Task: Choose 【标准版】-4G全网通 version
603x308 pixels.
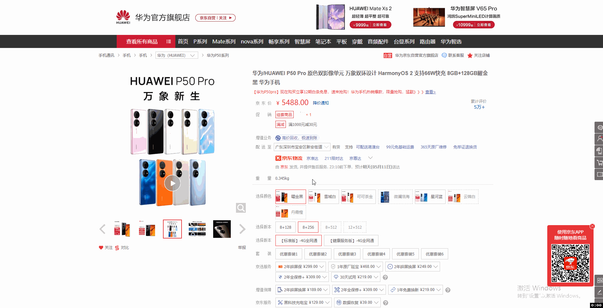Action: [299, 241]
